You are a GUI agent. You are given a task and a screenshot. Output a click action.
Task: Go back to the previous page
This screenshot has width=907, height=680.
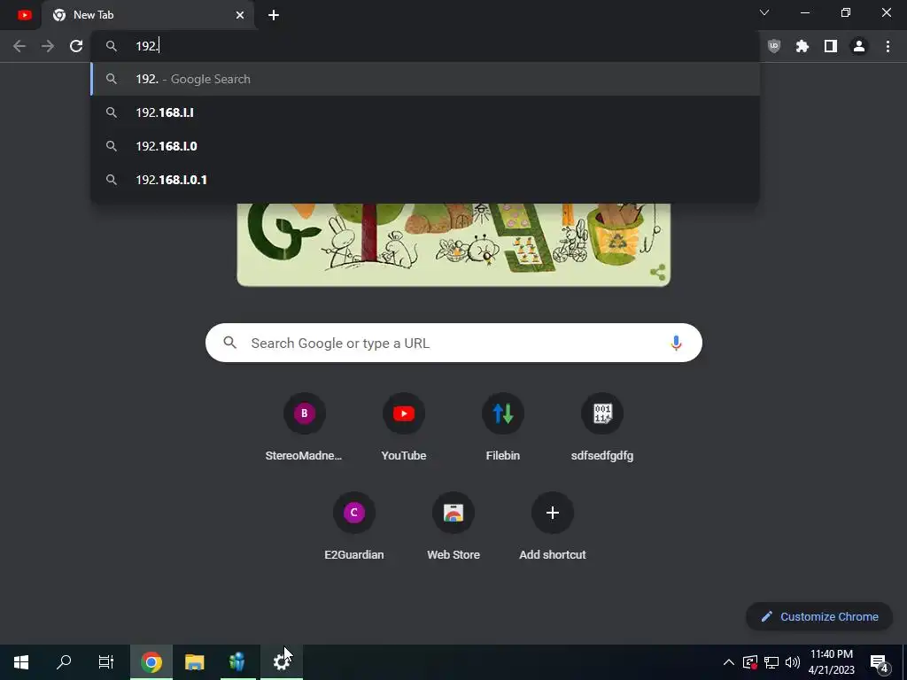coord(19,46)
